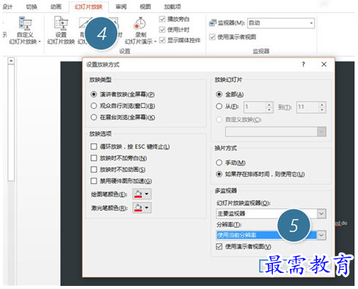Toggle the 显示媒体控件 checkbox
Viewport: 358px width, 289px height.
click(163, 40)
